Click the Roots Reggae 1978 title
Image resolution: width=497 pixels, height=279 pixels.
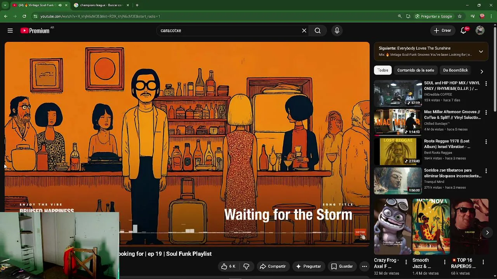(x=447, y=144)
